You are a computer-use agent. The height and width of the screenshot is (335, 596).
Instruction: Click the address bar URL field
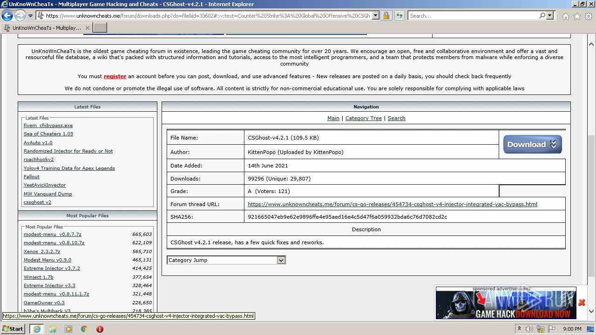point(208,15)
